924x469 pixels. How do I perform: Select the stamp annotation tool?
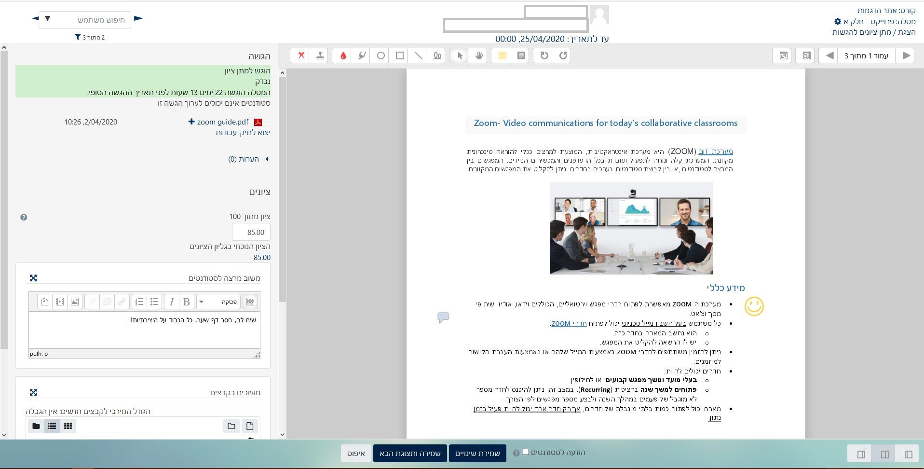[320, 55]
